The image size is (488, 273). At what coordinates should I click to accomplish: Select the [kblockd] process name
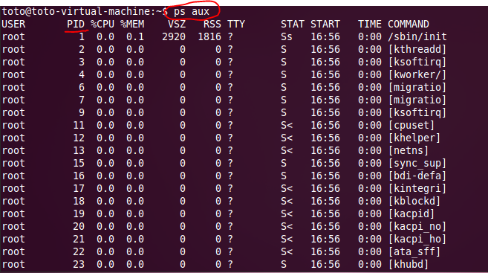coord(414,201)
